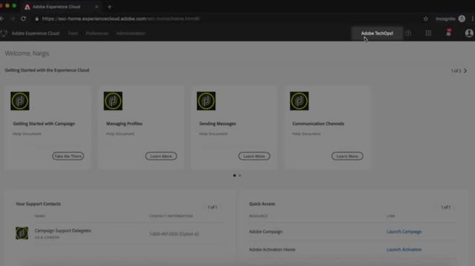Click the Quick Access heading

coord(262,203)
